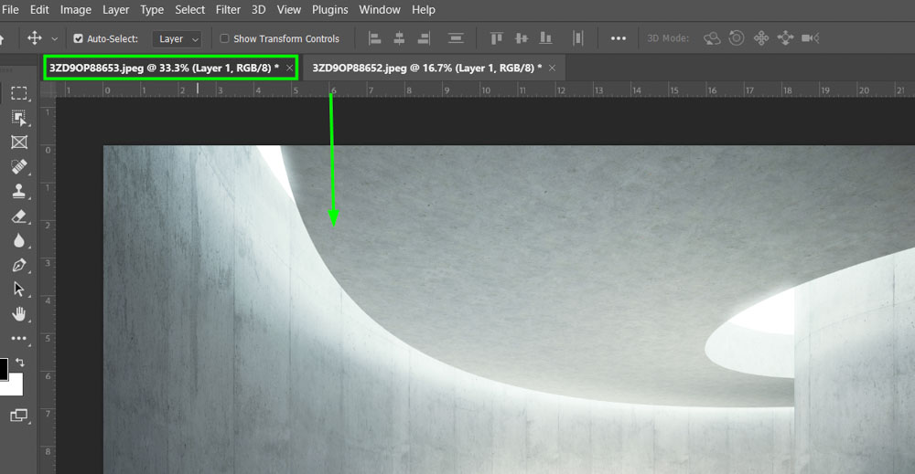Screen dimensions: 915x474
Task: Open the Layer menu
Action: coord(115,10)
